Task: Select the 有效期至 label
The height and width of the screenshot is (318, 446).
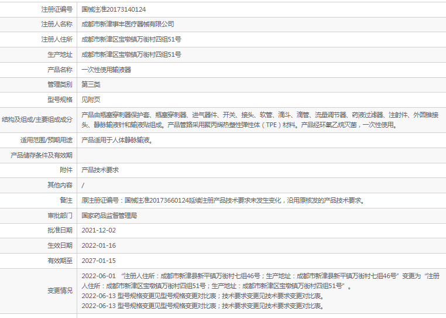Action: (60, 261)
